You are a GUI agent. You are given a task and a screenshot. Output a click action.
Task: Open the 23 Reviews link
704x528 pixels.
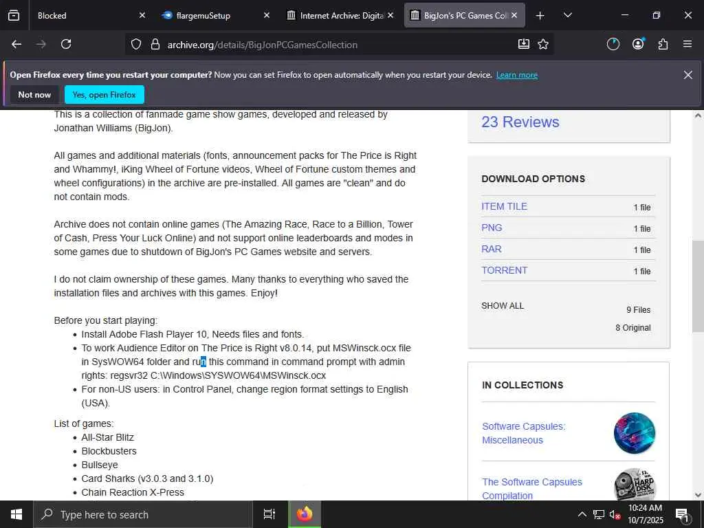(520, 122)
